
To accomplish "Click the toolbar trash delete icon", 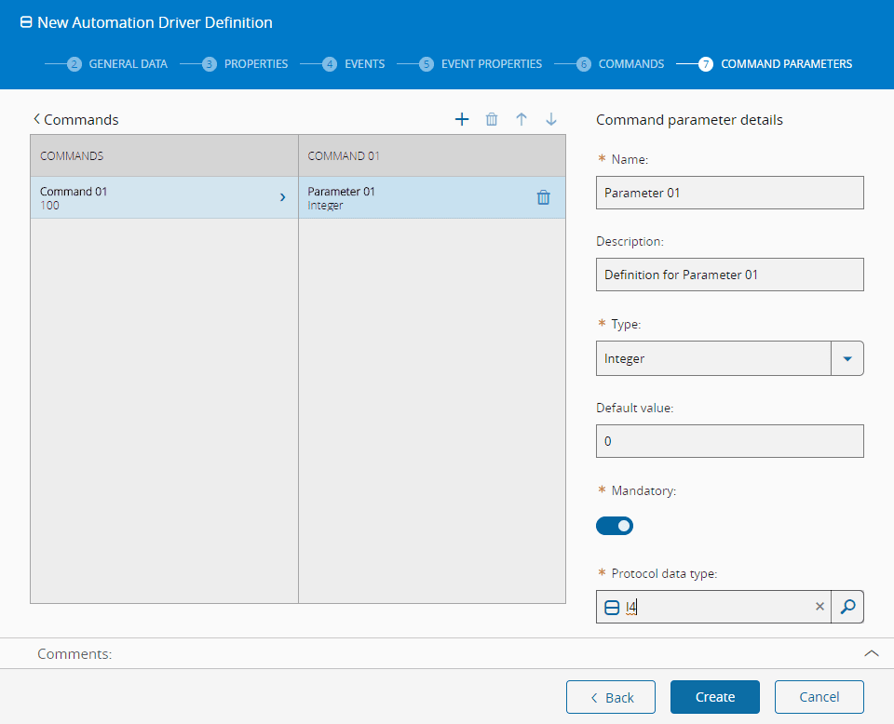I will (x=492, y=119).
